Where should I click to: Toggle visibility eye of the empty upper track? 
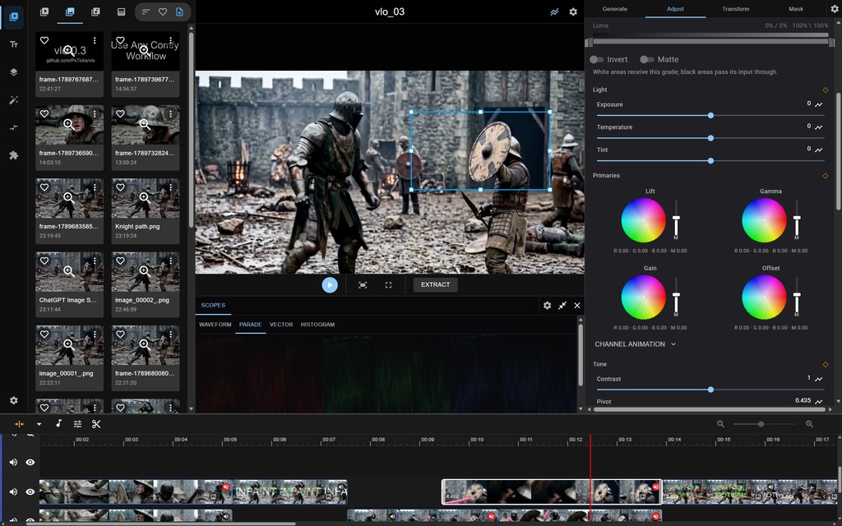(30, 462)
